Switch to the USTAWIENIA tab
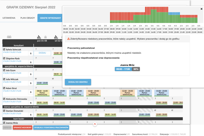This screenshot has height=136, width=204. (x=9, y=18)
